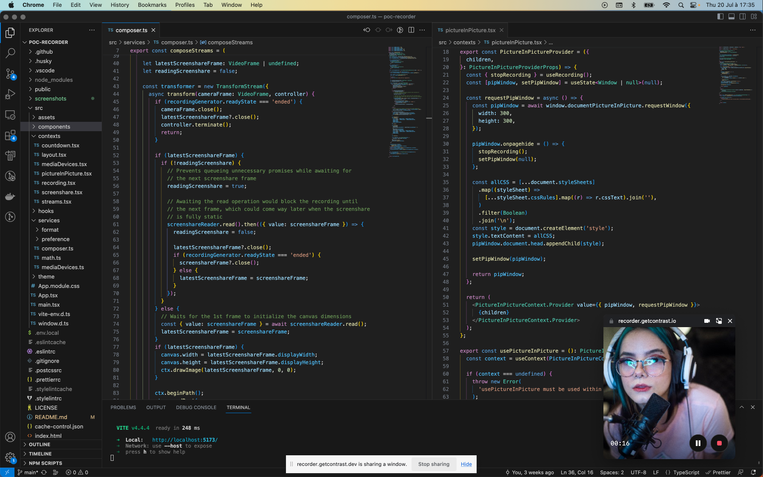Open the Bookmarks menu in menu bar
The height and width of the screenshot is (477, 763).
(x=152, y=5)
